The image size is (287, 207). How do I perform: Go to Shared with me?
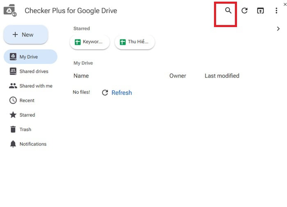(x=30, y=86)
